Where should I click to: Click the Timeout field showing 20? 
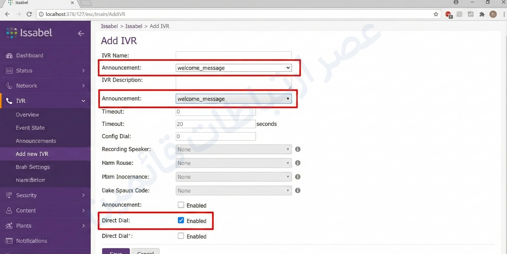[x=215, y=124]
